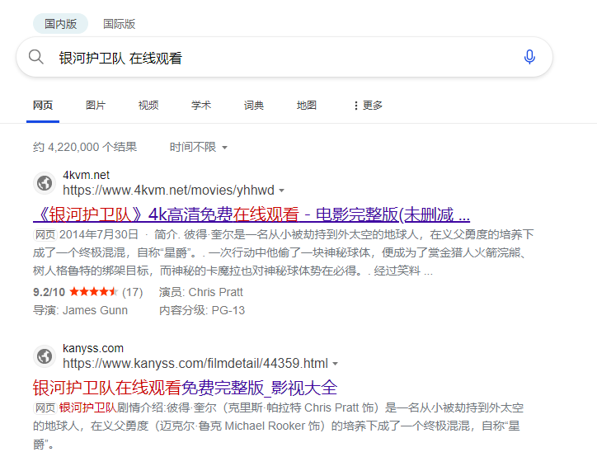Open the 影视大全 result title link
The width and height of the screenshot is (597, 471).
click(185, 388)
